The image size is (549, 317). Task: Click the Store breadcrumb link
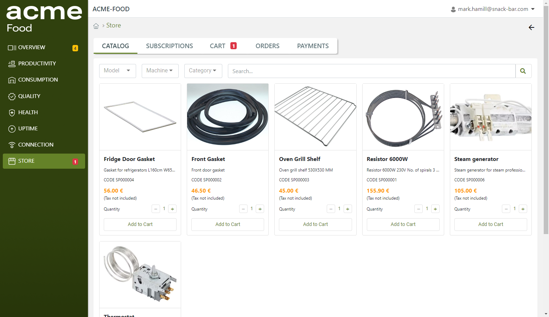tap(114, 25)
